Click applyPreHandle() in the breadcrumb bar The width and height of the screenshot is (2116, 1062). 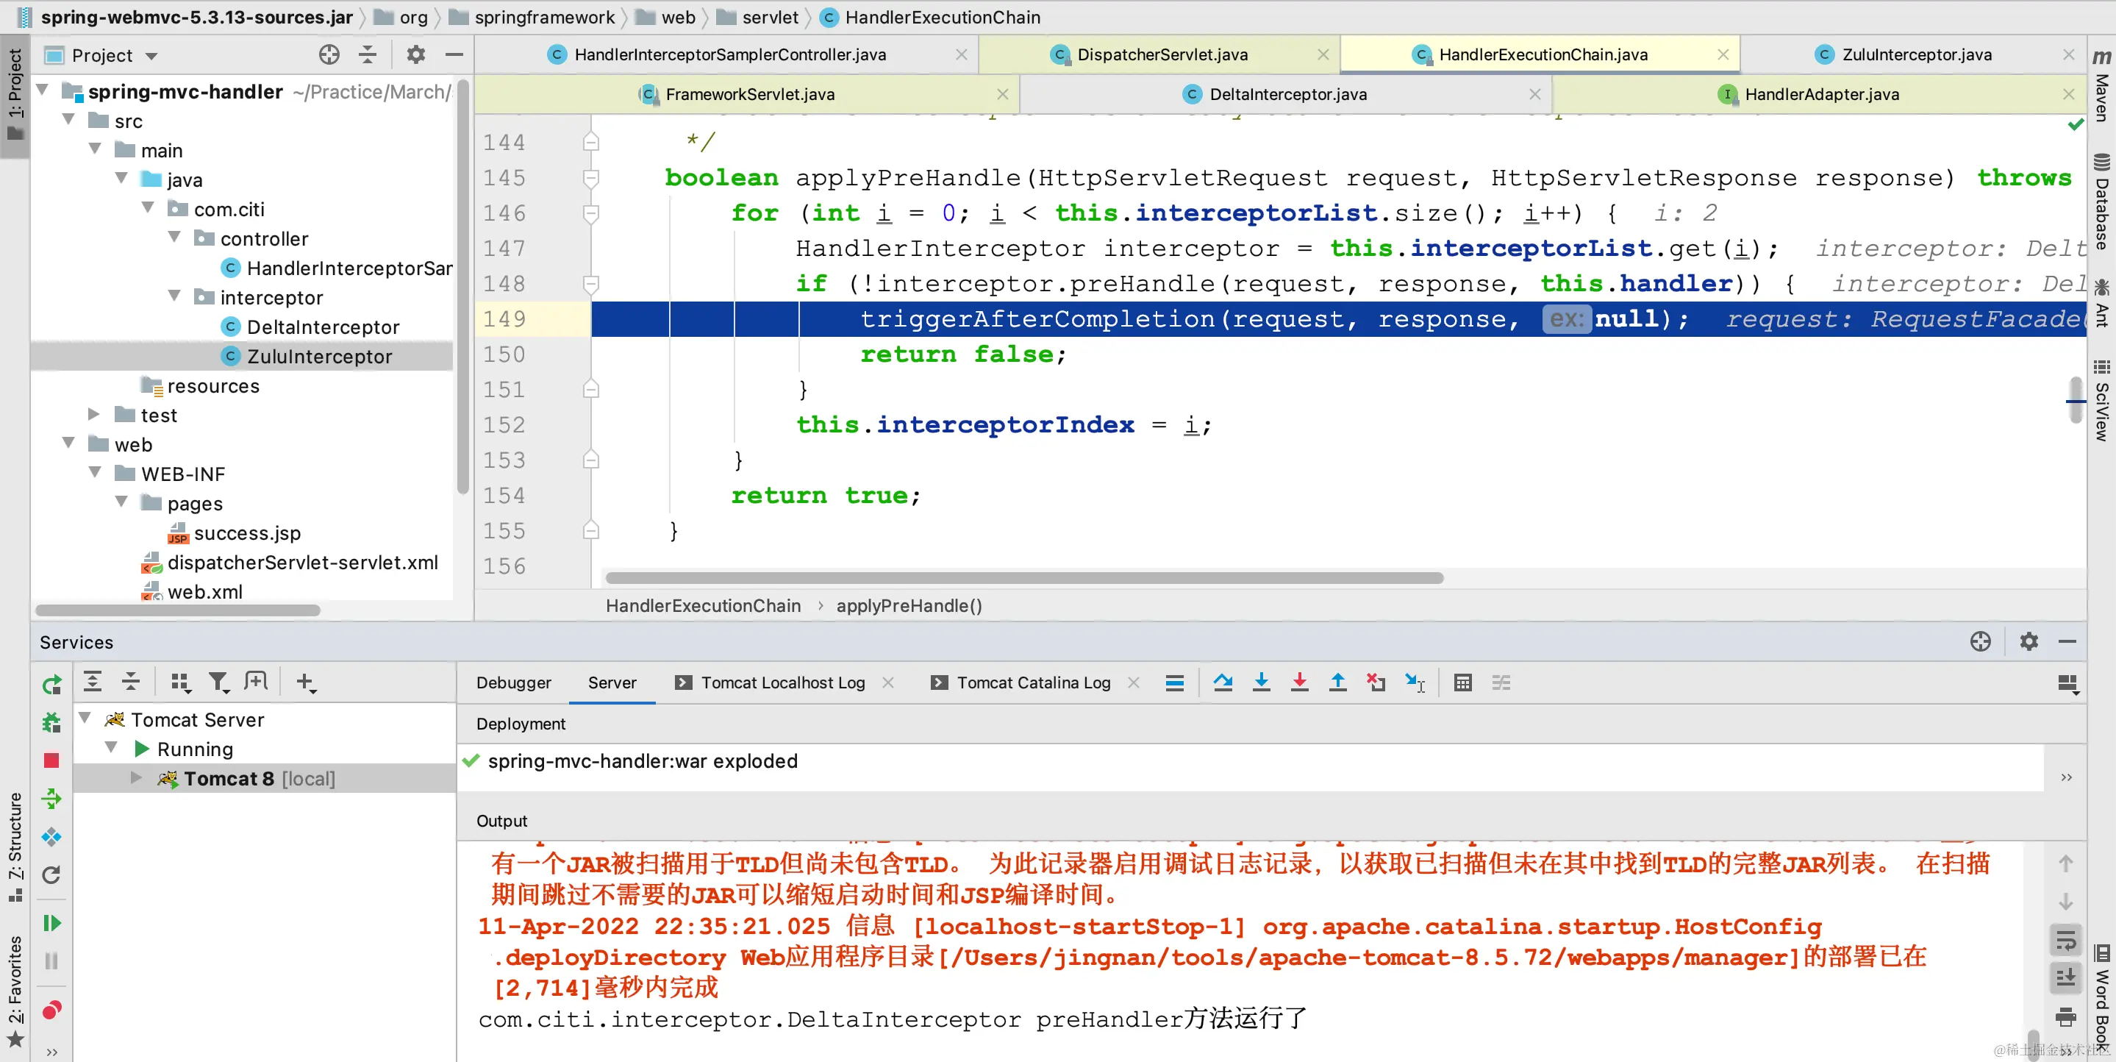pos(909,606)
